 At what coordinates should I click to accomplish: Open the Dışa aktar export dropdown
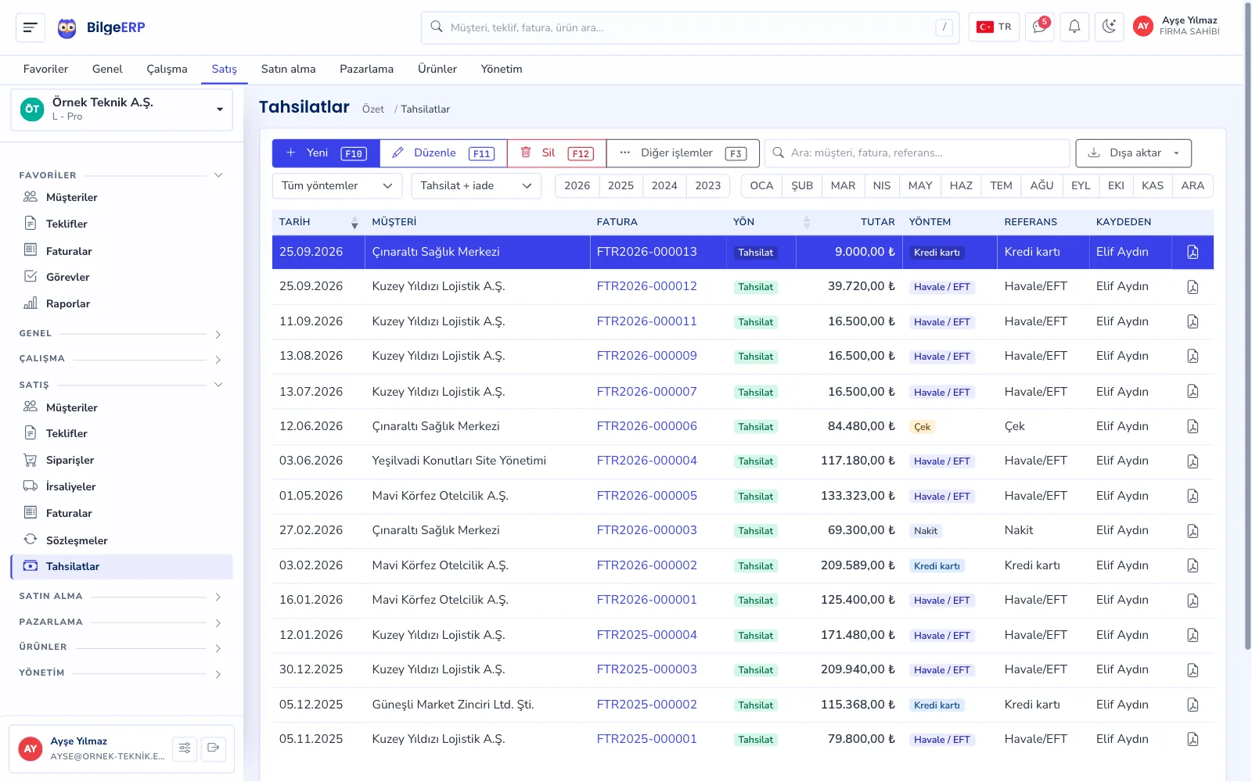pos(1133,153)
